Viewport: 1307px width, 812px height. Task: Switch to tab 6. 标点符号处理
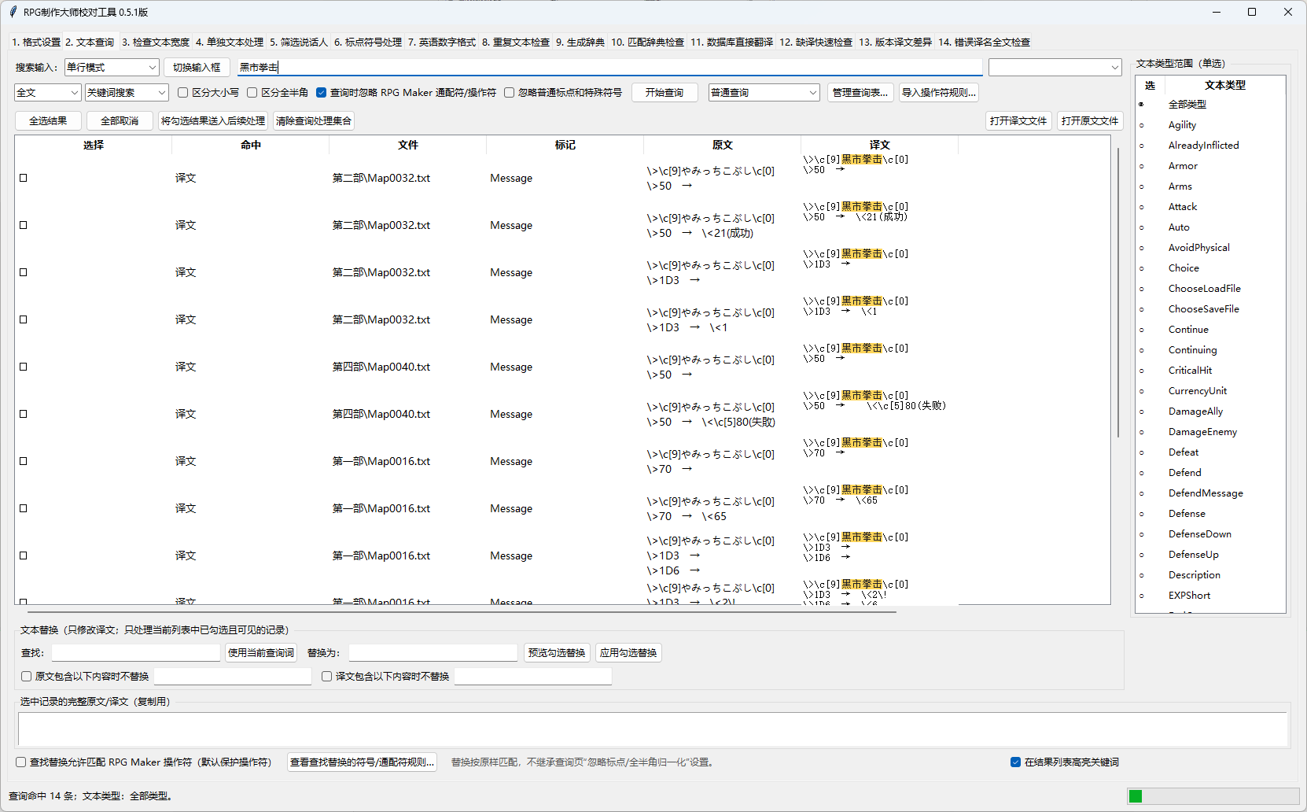click(x=368, y=42)
